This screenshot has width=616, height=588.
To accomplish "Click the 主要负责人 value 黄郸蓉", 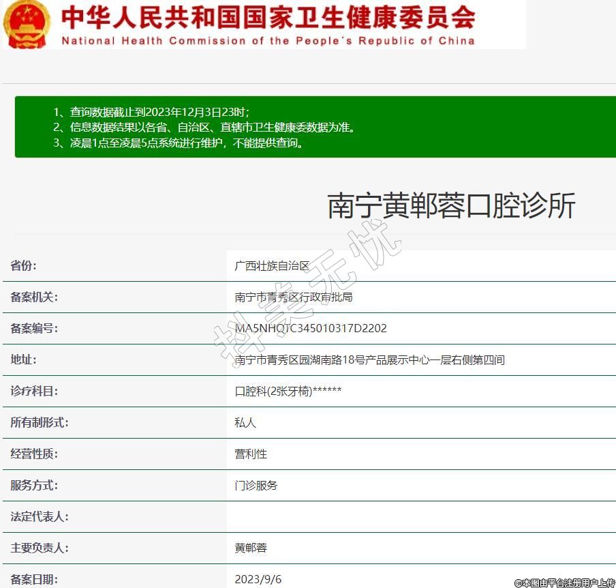I will (x=251, y=548).
